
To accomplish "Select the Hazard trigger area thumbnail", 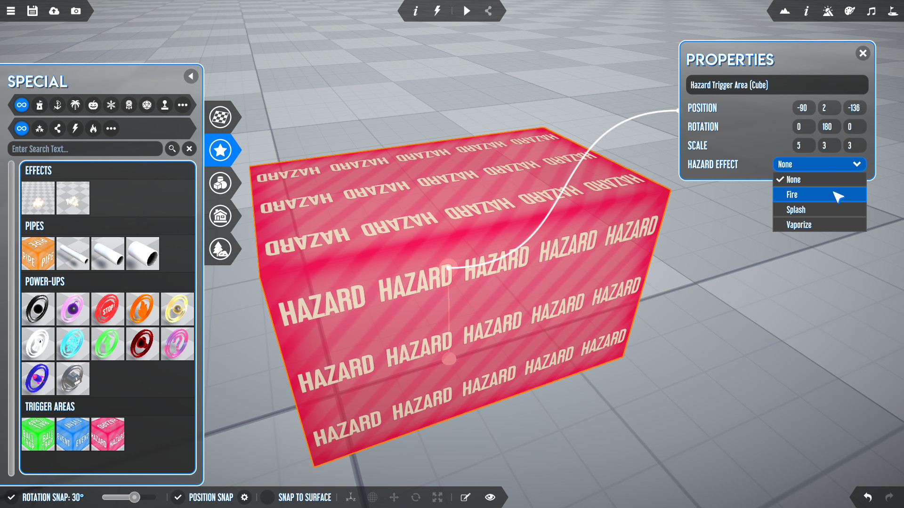I will pos(108,434).
